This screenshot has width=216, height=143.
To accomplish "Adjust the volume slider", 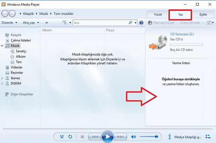I will tap(149, 137).
